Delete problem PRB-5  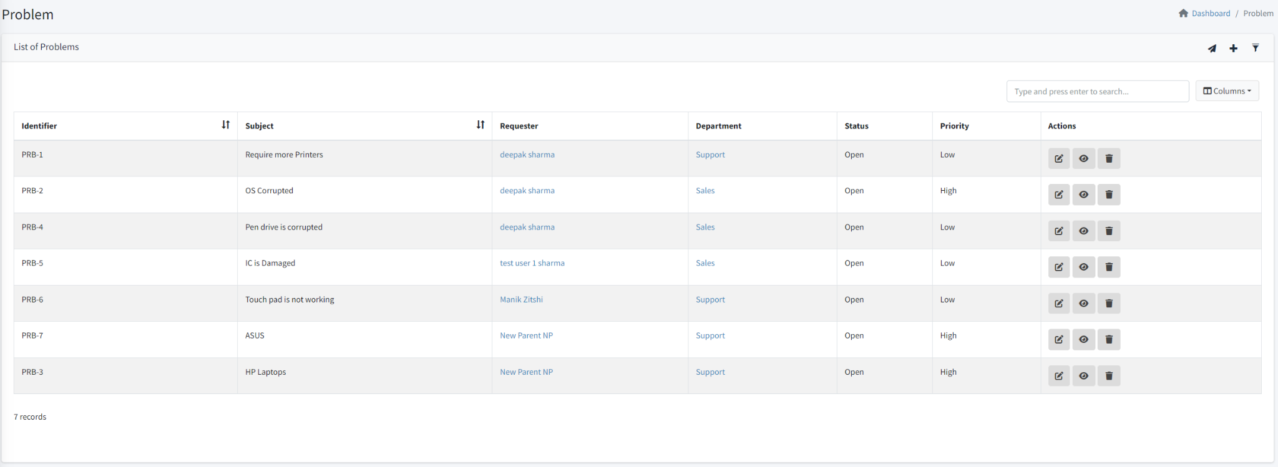1109,267
